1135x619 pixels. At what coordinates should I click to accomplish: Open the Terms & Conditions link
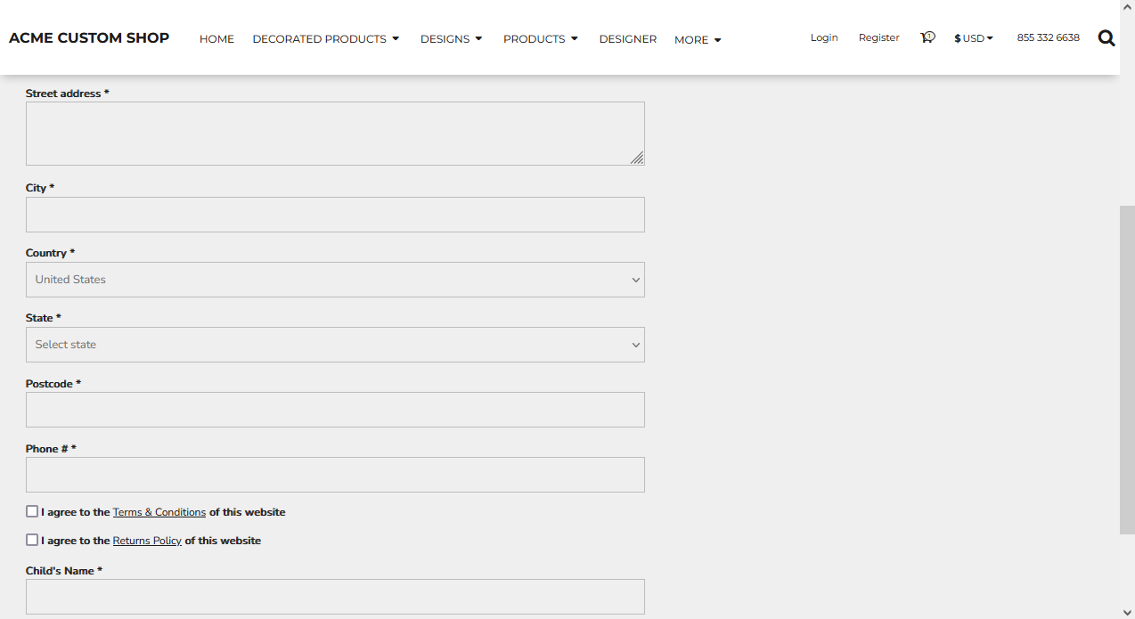point(159,513)
